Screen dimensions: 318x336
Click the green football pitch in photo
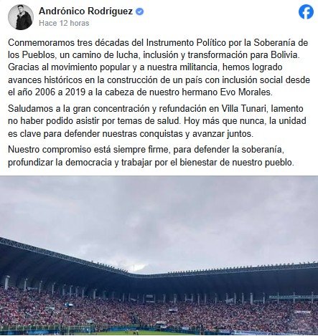[x=153, y=333]
